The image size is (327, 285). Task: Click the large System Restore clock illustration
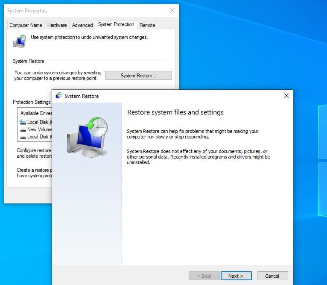tap(88, 135)
